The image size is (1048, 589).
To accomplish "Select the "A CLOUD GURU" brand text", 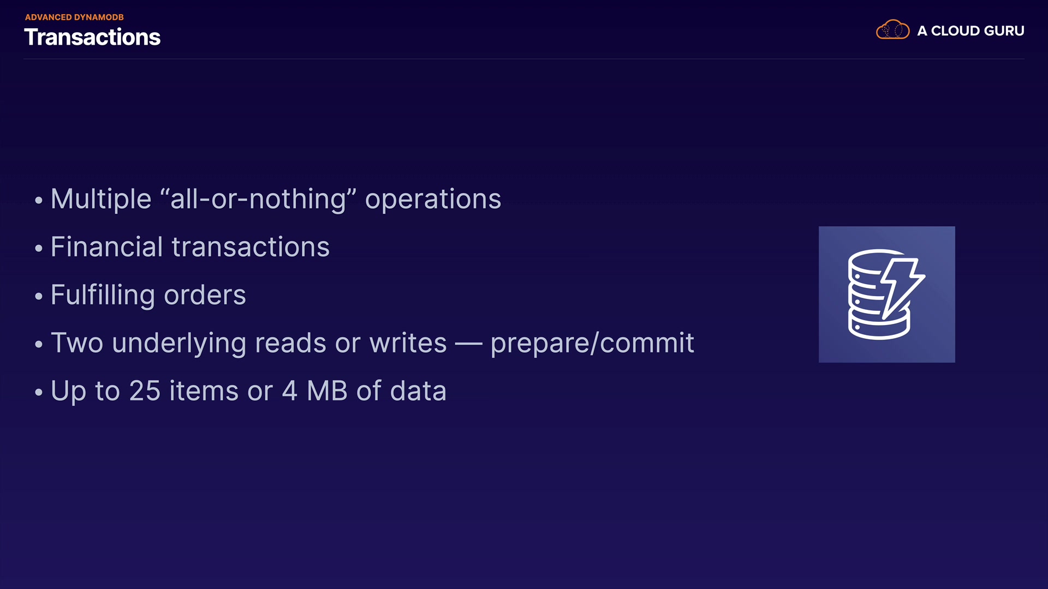I will click(x=970, y=31).
